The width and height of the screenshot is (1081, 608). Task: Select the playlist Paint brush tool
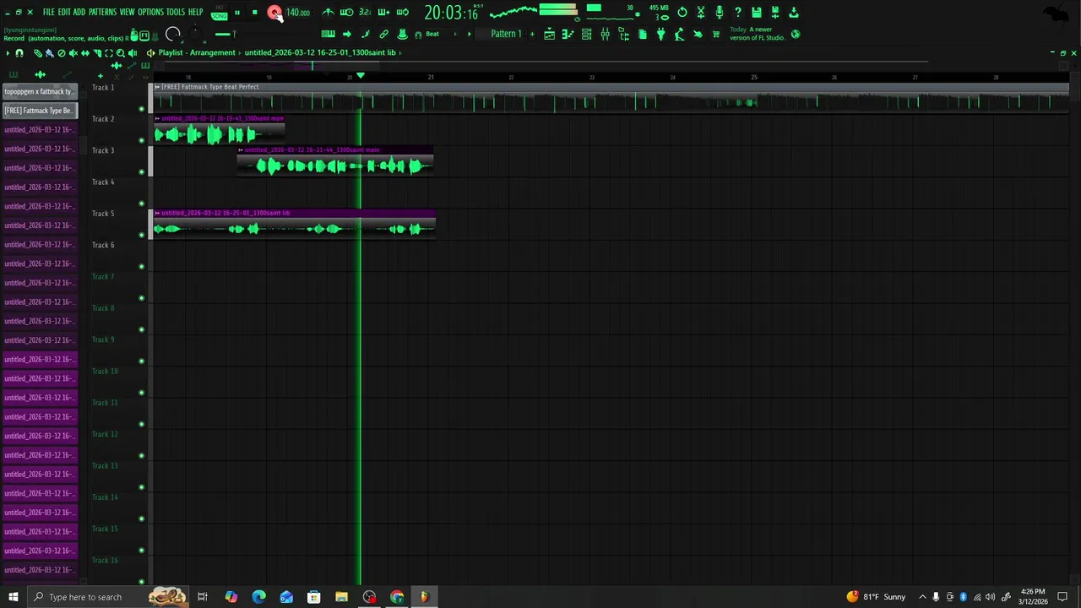click(49, 53)
